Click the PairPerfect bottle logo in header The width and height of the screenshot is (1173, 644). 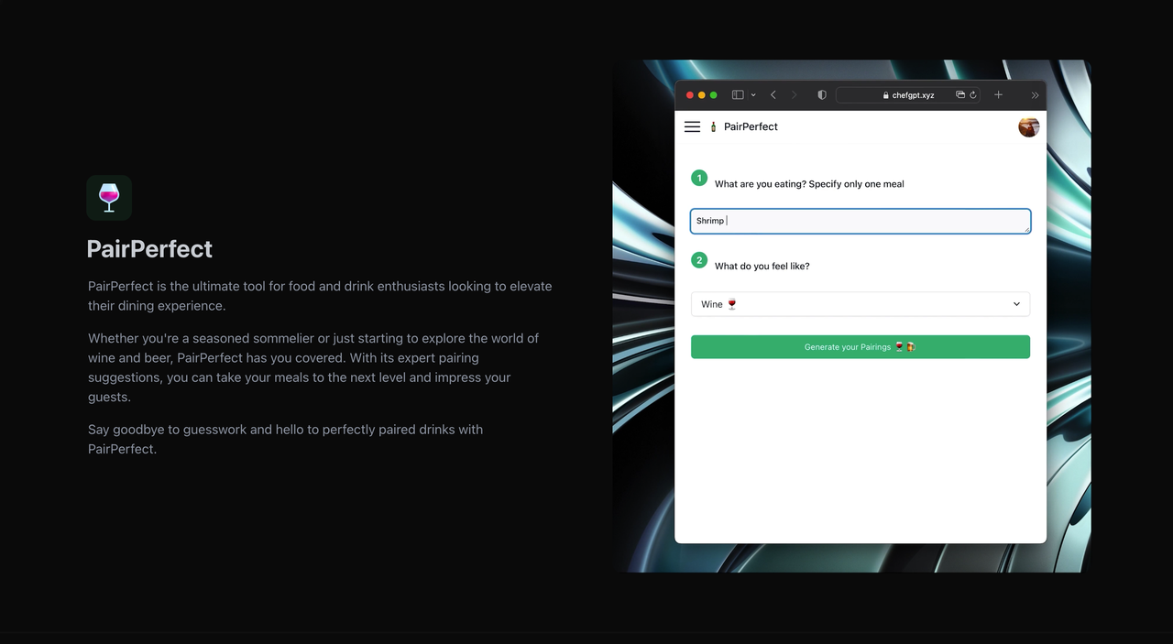pyautogui.click(x=713, y=126)
